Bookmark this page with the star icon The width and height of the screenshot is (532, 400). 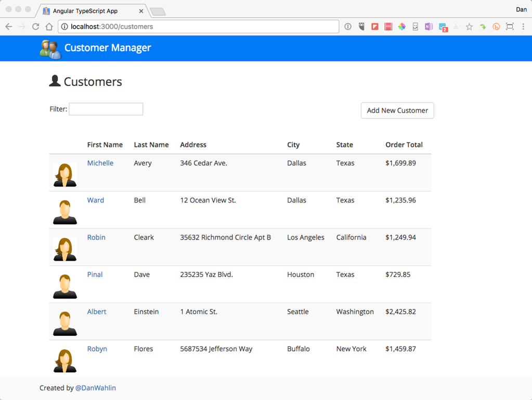pyautogui.click(x=469, y=26)
